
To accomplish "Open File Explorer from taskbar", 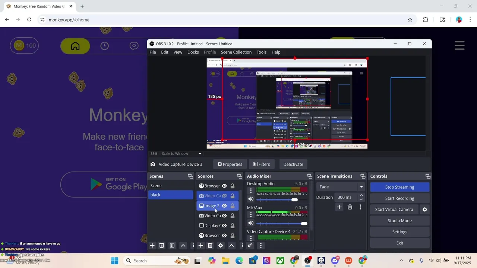I will [225, 261].
